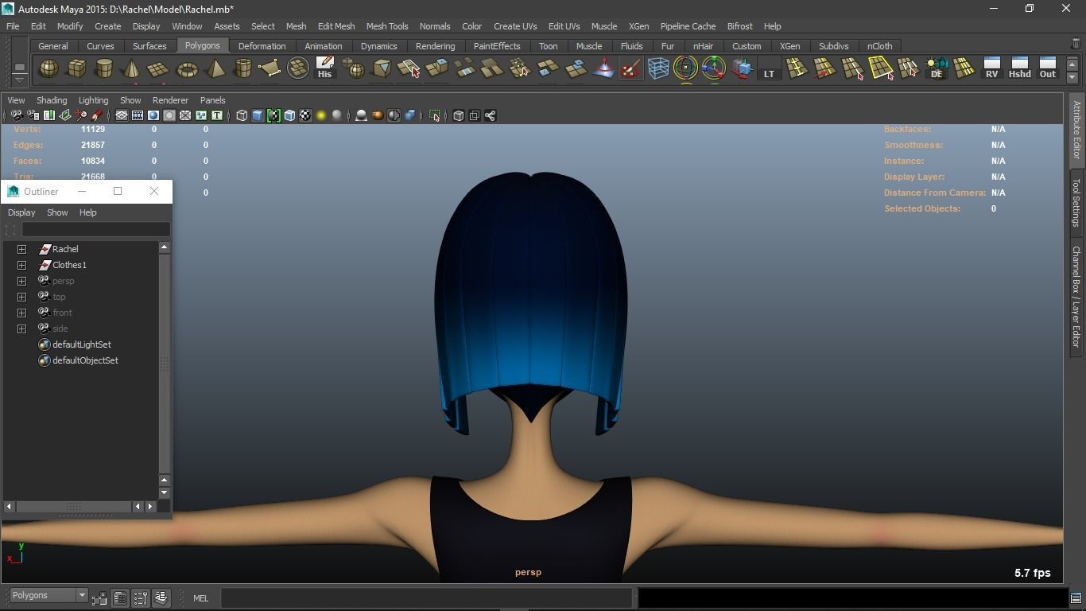Image resolution: width=1086 pixels, height=611 pixels.
Task: Click the LT shelf button
Action: [x=769, y=69]
